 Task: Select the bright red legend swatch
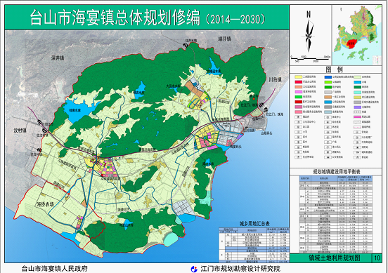(298, 82)
